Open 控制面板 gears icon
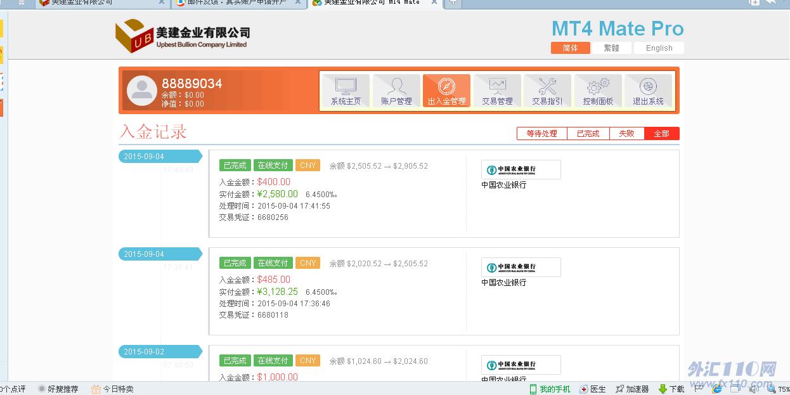Viewport: 790px width, 395px height. point(598,91)
